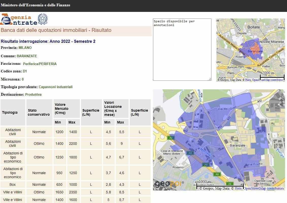
Task: Click the Tipologia column header
Action: [x=10, y=112]
